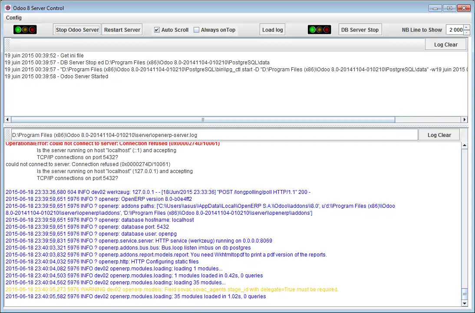Viewport: 475px width, 313px height.
Task: Click the upper log scroll-right arrow
Action: (465, 120)
